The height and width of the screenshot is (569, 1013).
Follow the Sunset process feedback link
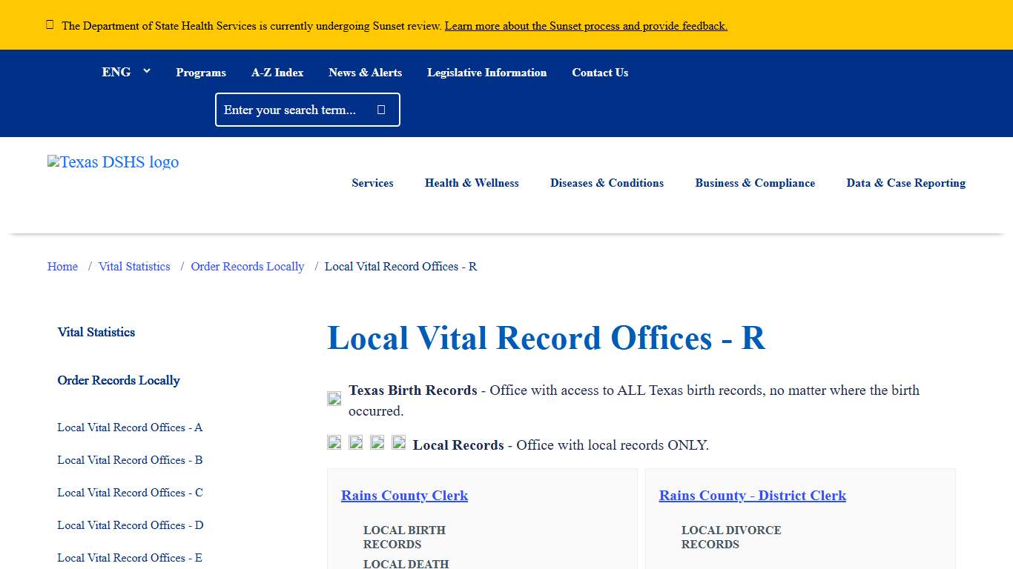(585, 25)
